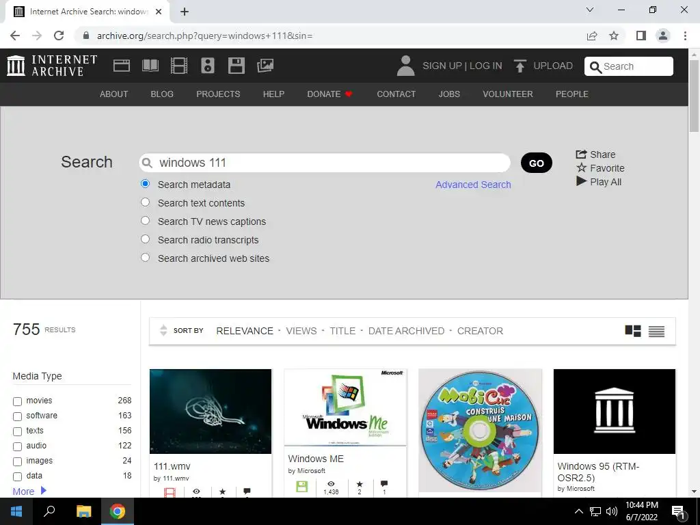This screenshot has height=525, width=700.
Task: Sort results by DATE ARCHIVED
Action: [x=406, y=331]
